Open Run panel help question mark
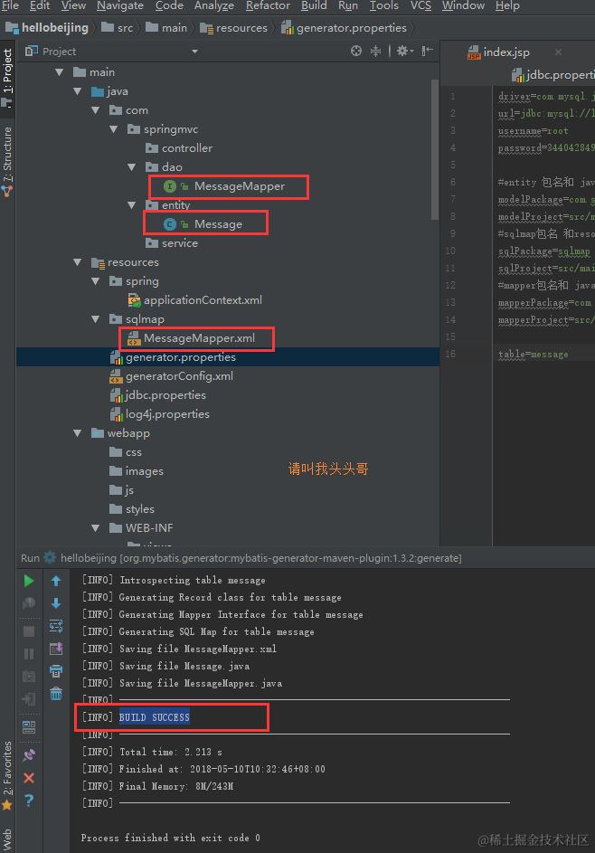 pyautogui.click(x=29, y=801)
